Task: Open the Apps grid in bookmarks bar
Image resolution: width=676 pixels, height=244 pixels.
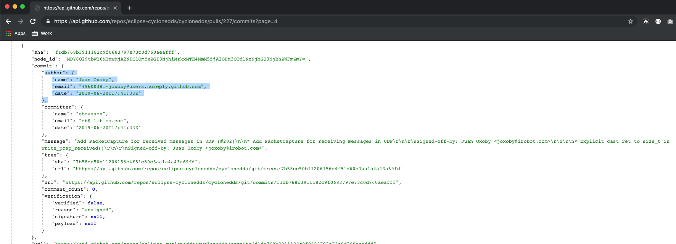Action: tap(16, 33)
